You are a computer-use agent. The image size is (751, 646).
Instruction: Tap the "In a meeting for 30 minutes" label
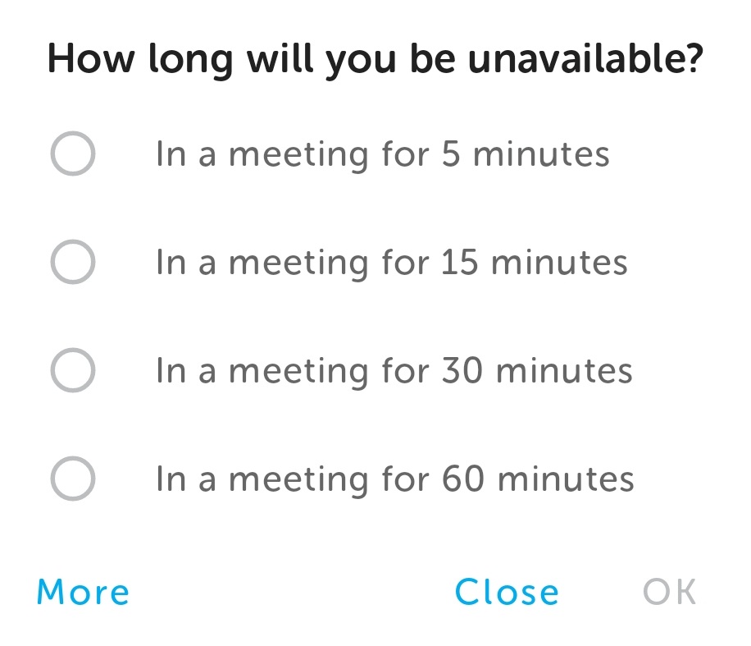394,370
